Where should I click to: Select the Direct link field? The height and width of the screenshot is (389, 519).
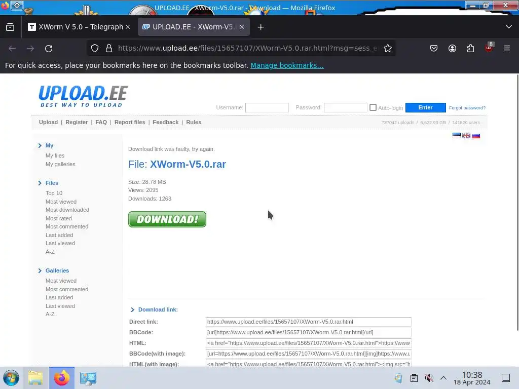tap(309, 322)
